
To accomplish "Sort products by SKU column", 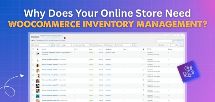I will (76, 49).
